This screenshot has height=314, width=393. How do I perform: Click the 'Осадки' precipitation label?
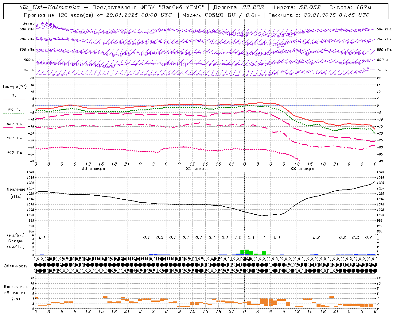16,241
